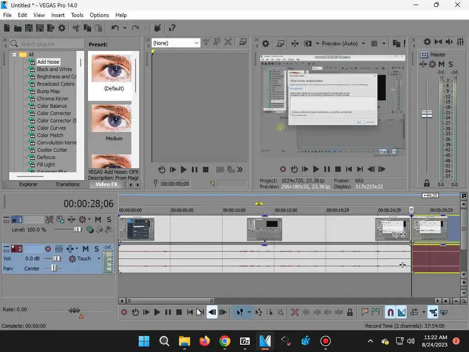Image resolution: width=469 pixels, height=352 pixels.
Task: Select Chroma Keyer in plug-in list
Action: [x=53, y=99]
